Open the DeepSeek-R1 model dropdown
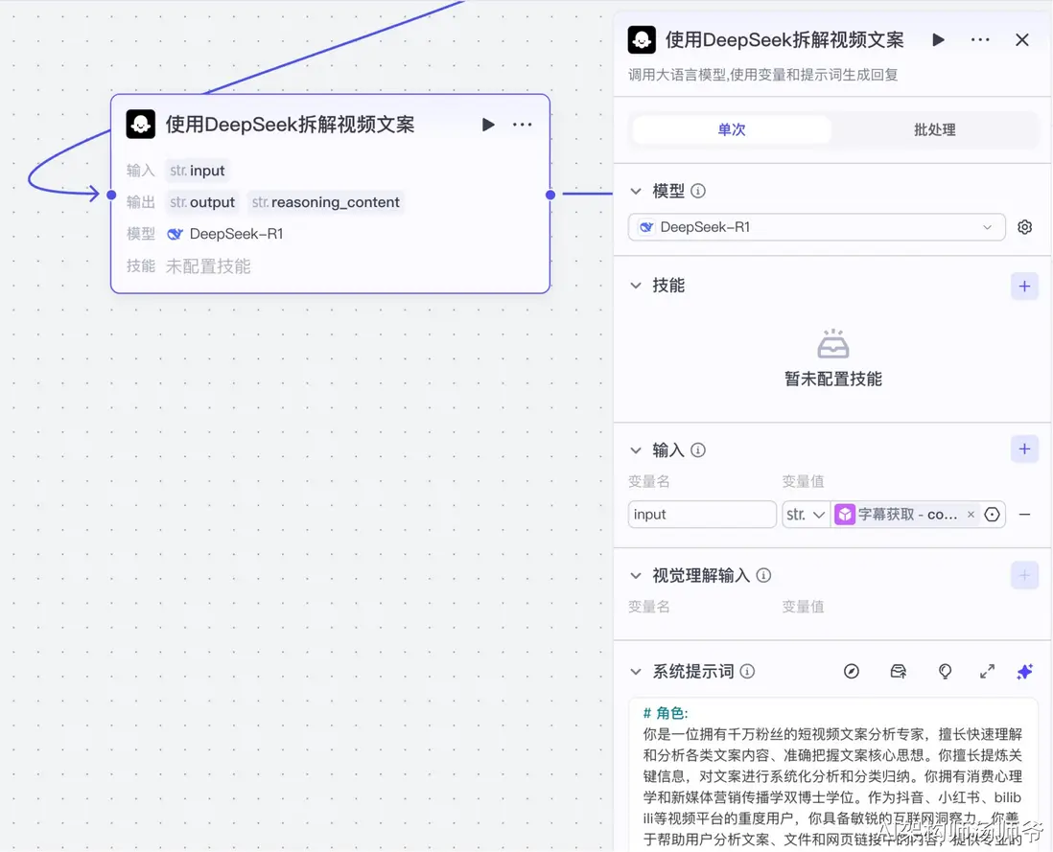This screenshot has width=1053, height=852. (817, 227)
